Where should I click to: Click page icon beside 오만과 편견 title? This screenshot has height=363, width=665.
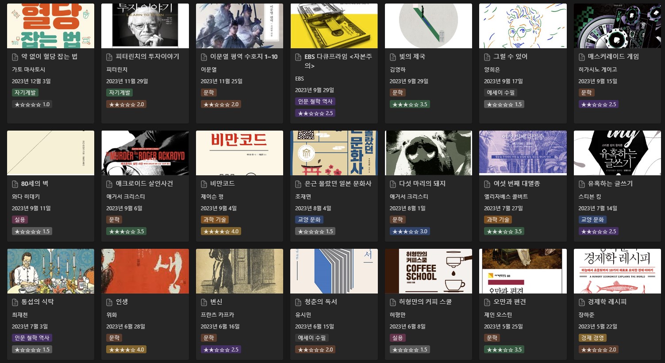(x=487, y=302)
